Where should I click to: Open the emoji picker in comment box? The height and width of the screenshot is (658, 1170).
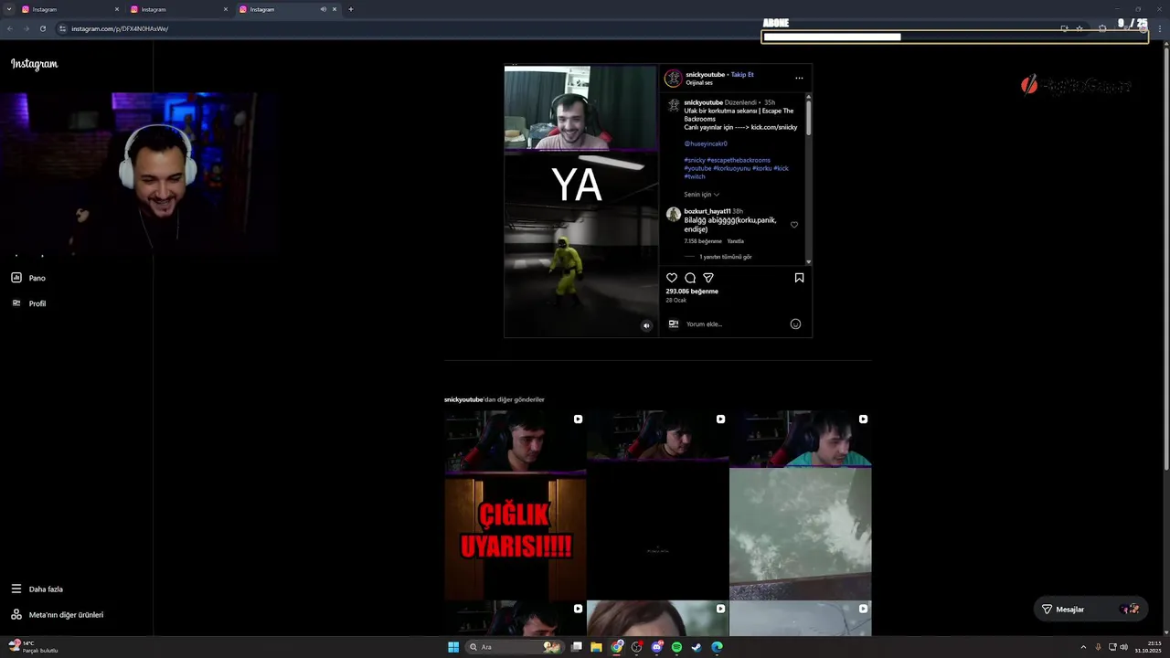tap(795, 324)
